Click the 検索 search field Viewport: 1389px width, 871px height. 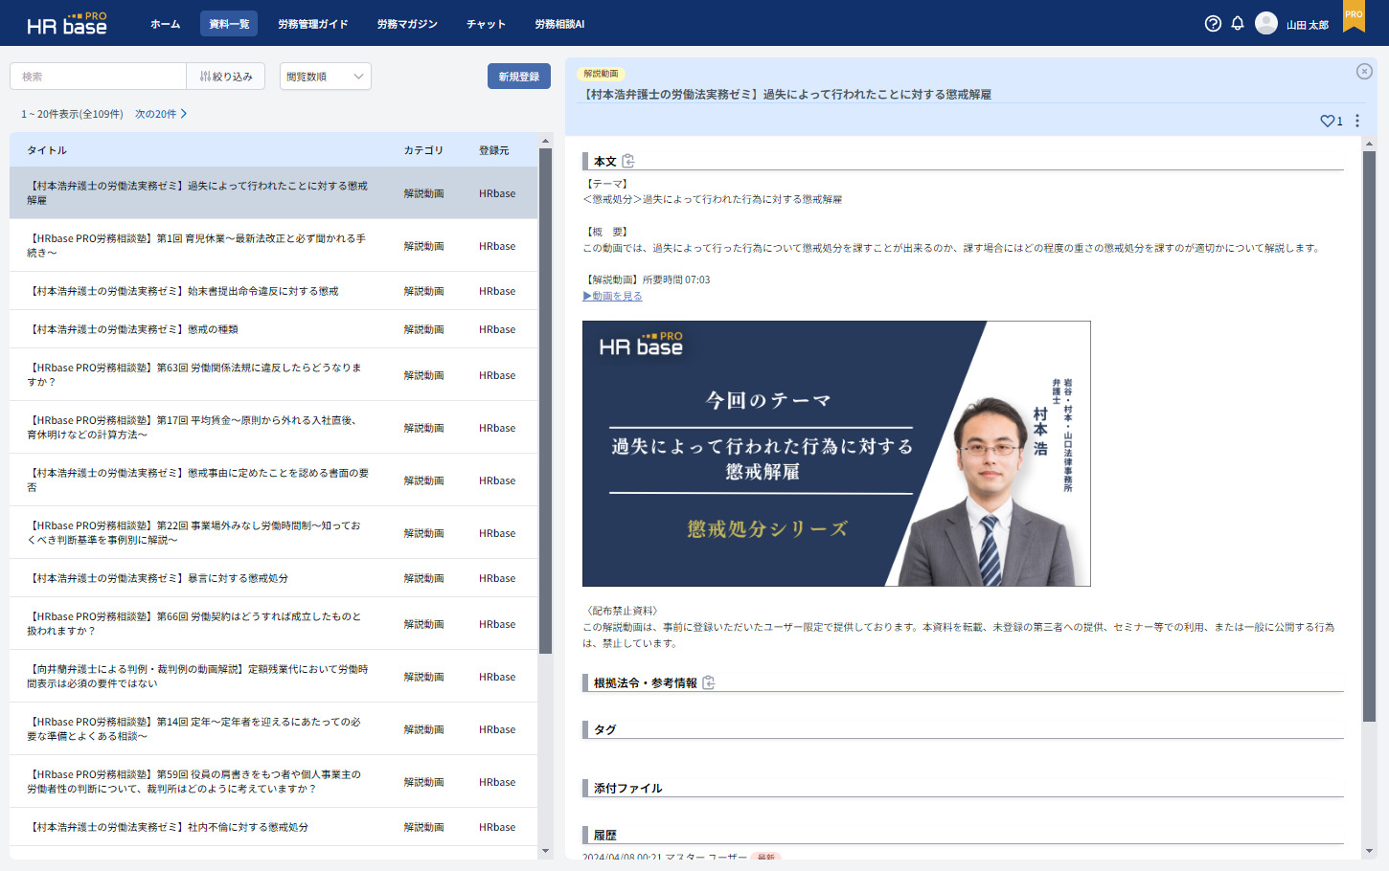tap(98, 77)
